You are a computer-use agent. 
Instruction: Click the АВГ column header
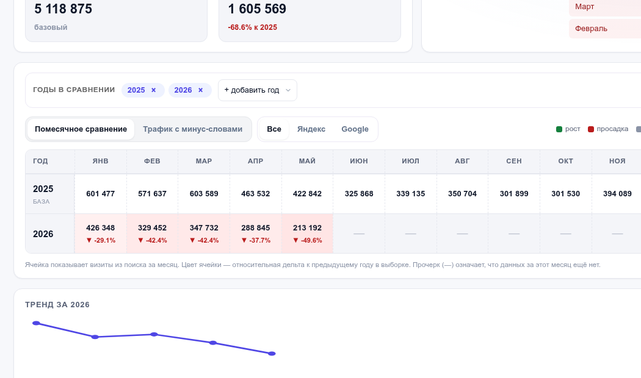pyautogui.click(x=462, y=161)
